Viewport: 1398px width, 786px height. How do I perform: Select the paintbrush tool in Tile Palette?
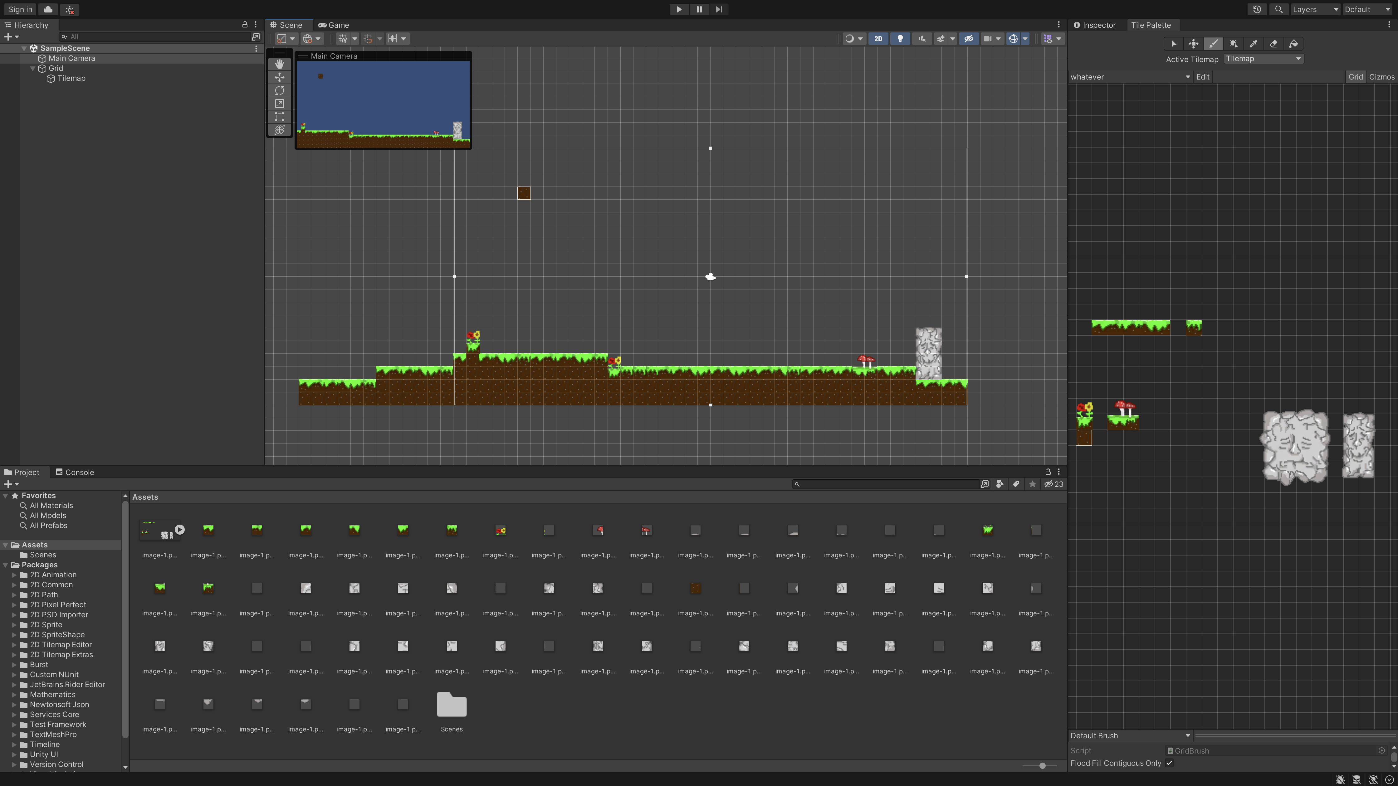coord(1213,44)
